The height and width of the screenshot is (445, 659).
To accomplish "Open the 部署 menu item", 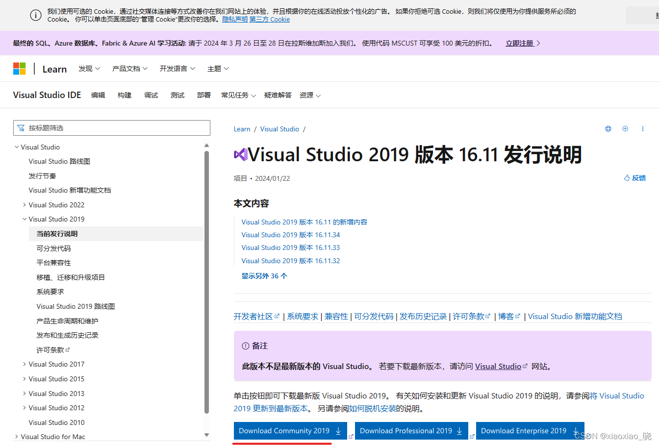I will pos(204,95).
